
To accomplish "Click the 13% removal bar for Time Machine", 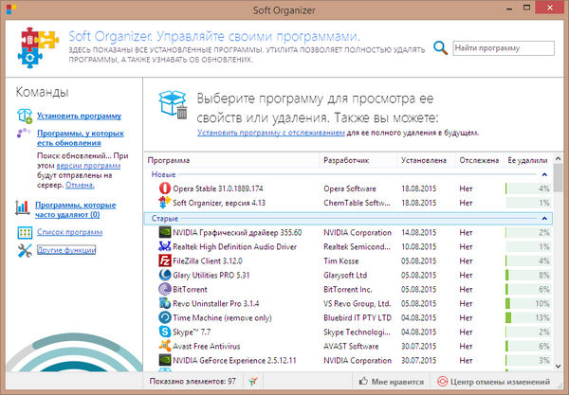I will tap(528, 318).
